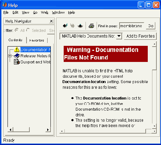Screen dimensions: 161x145
Task: Click left scroll arrow in Contents tree
Action: point(10,130)
